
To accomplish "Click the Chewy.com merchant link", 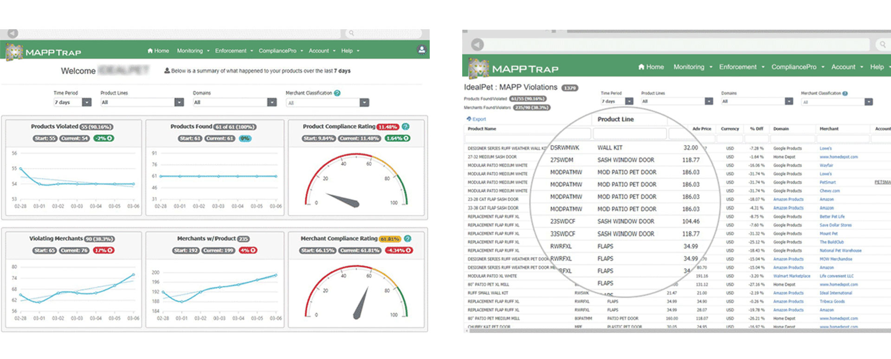I will coord(829,191).
